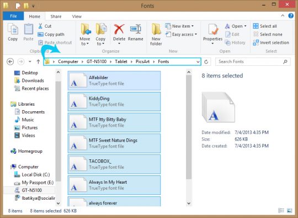Open the Easy access dropdown
Viewport: 298px width, 218px height.
(x=181, y=34)
